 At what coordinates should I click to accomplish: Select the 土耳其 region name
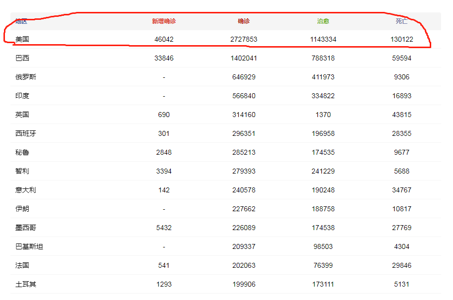26,284
